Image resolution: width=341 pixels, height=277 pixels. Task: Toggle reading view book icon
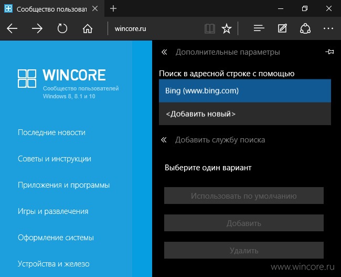tap(210, 28)
